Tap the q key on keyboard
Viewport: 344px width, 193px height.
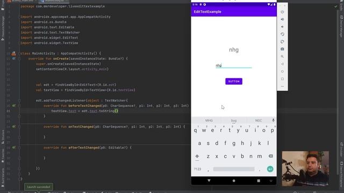point(195,130)
